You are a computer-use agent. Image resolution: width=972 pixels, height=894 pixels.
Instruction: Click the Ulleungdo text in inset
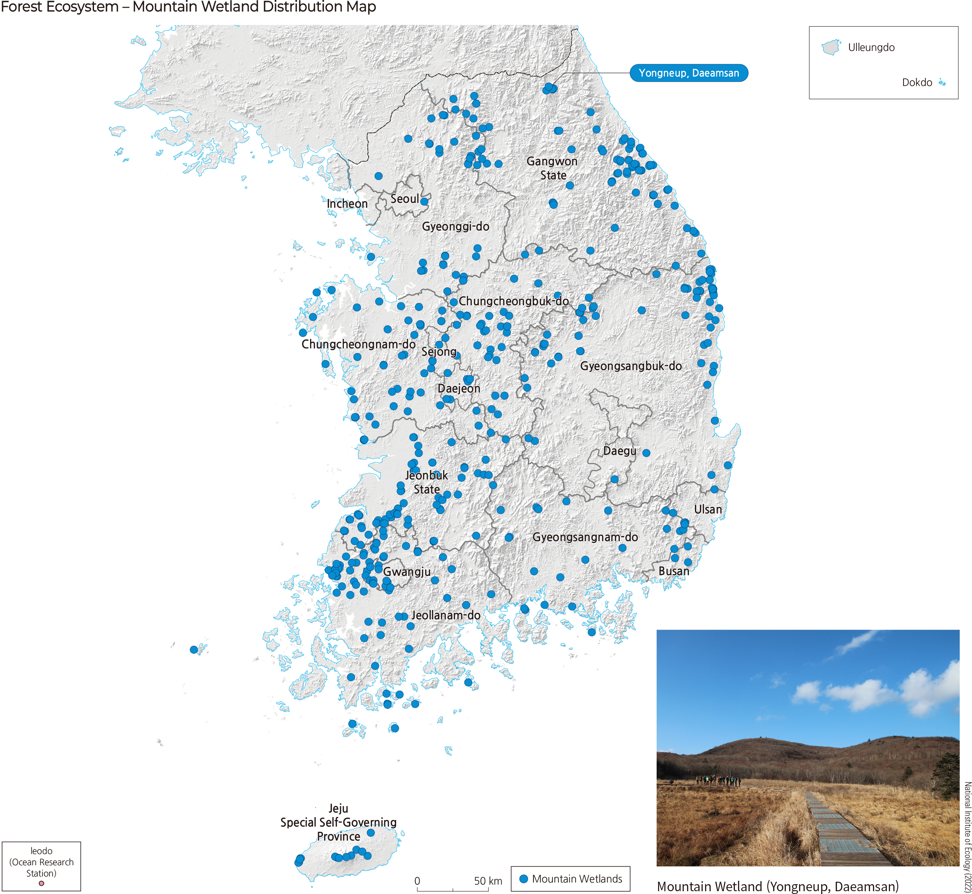tap(871, 47)
